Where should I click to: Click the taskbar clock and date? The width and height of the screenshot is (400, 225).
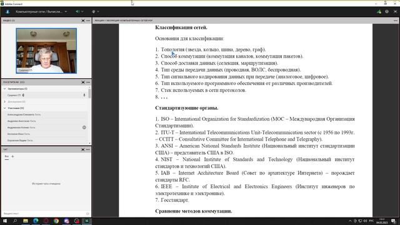[x=382, y=221]
